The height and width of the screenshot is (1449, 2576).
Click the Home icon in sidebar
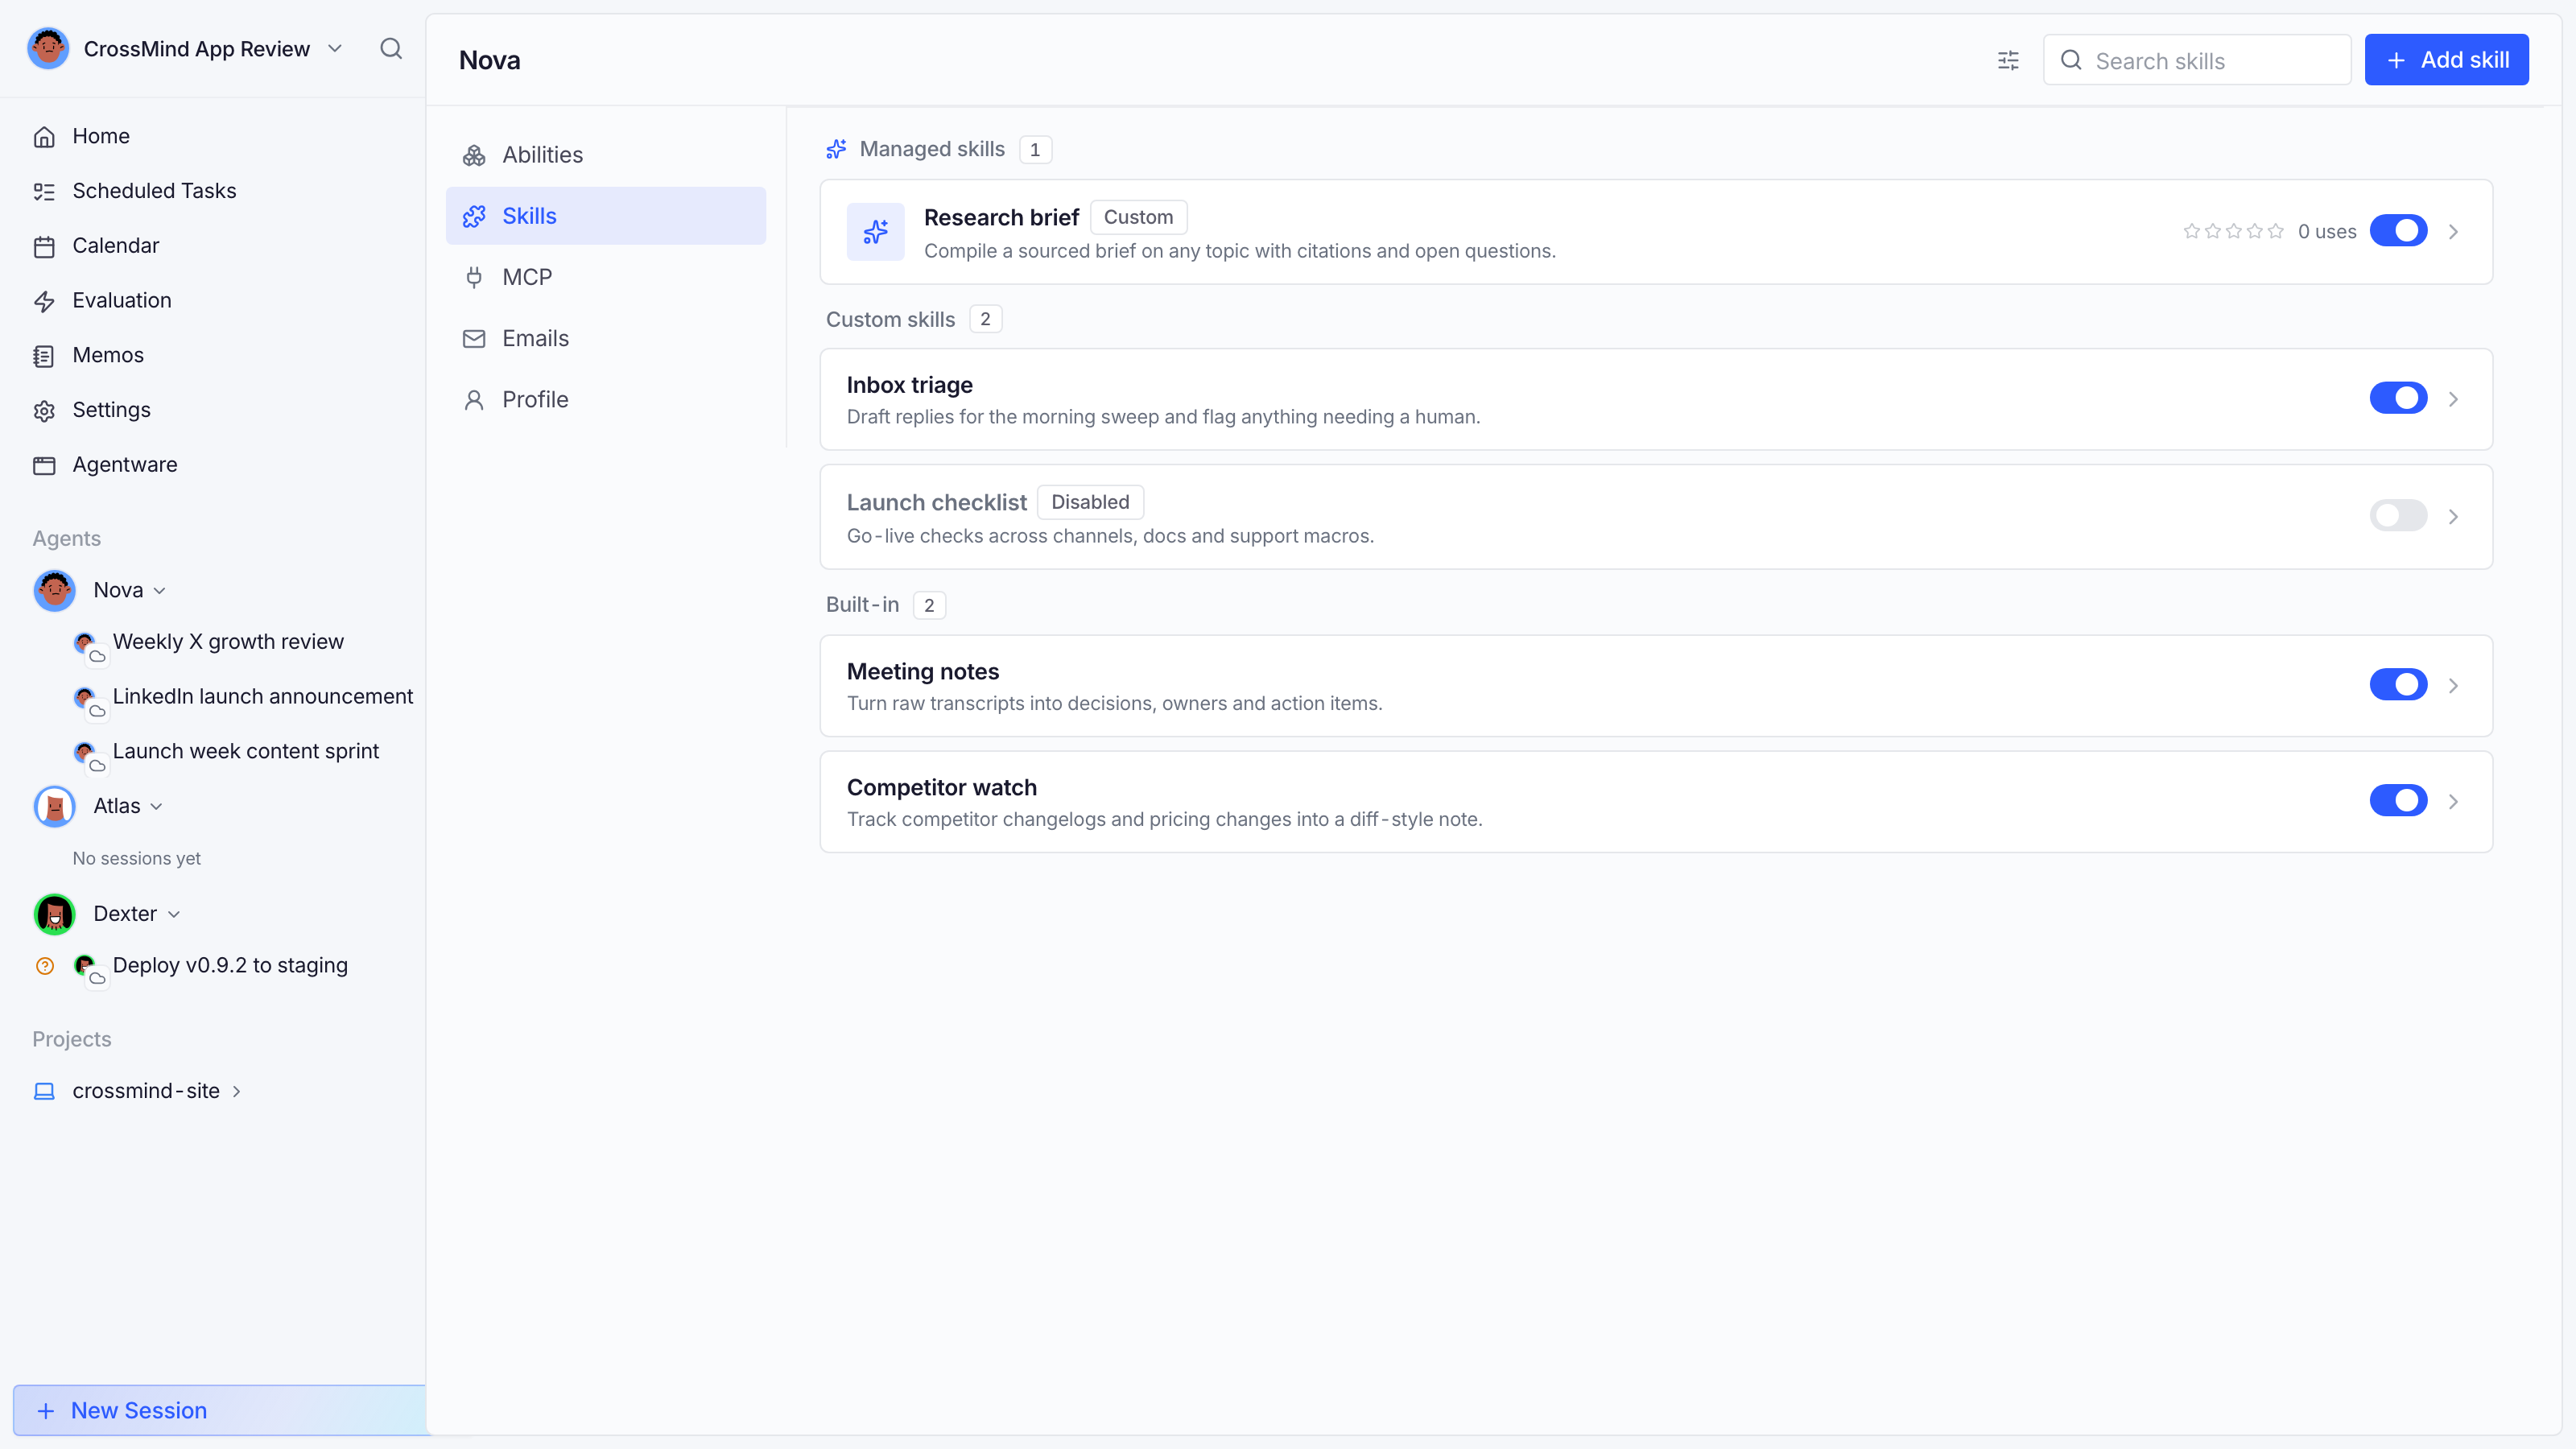coord(44,137)
